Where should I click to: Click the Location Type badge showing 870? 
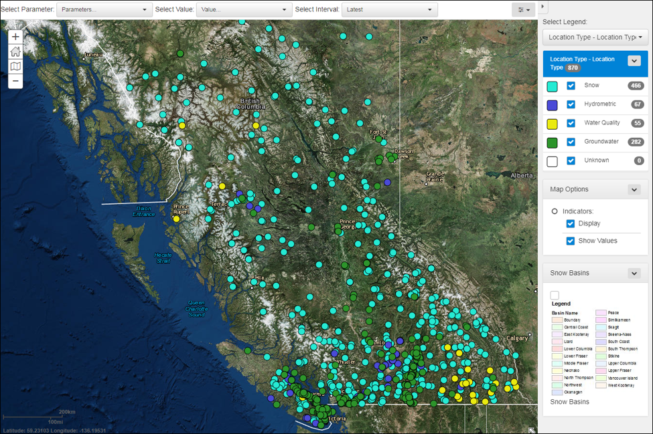click(574, 68)
